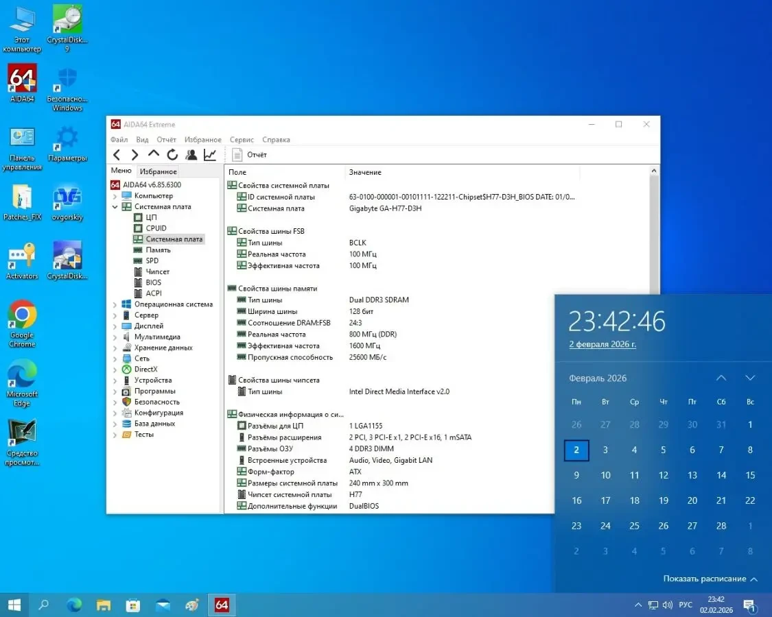This screenshot has width=772, height=617.
Task: Click the taskbar search icon
Action: click(x=44, y=605)
